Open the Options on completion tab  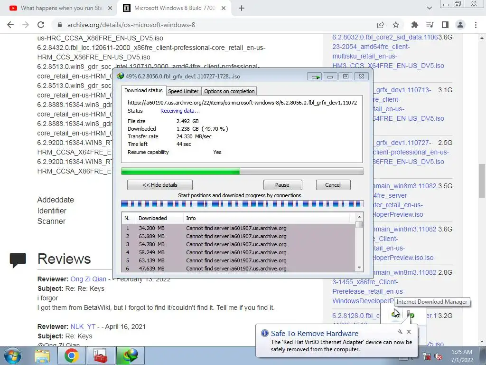229,91
